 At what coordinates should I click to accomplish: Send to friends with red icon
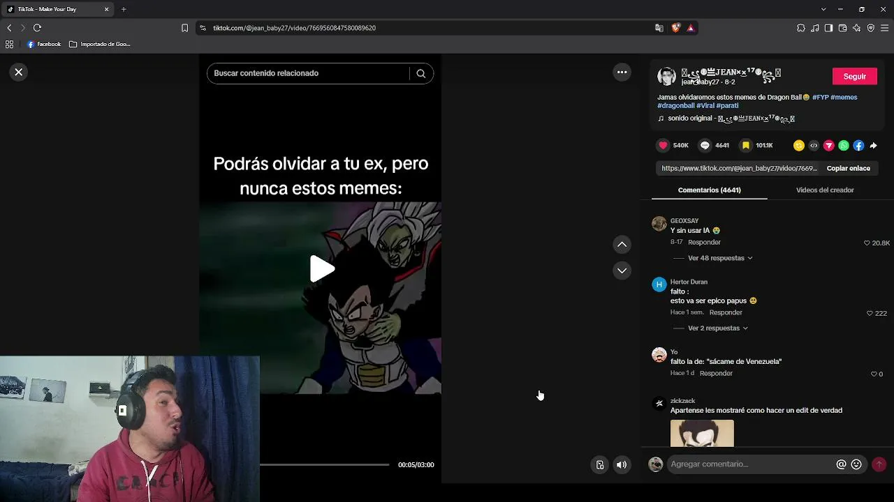829,146
